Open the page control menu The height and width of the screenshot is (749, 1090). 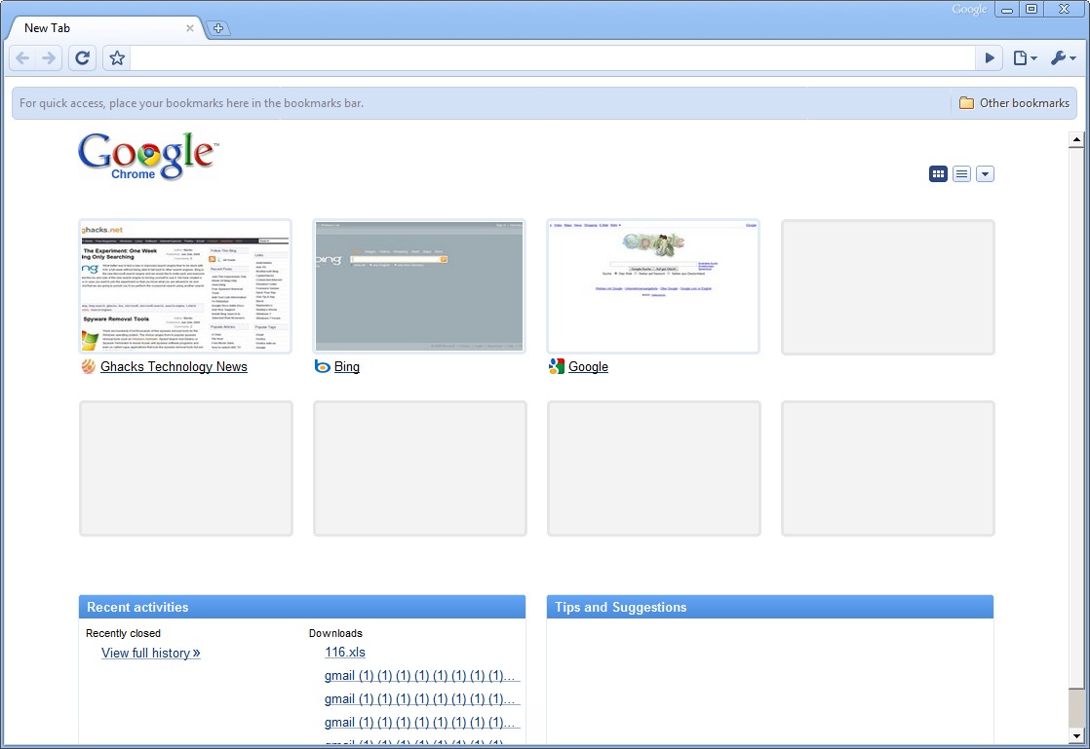[1025, 58]
